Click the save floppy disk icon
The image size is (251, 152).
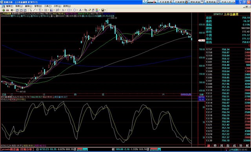click(x=103, y=10)
